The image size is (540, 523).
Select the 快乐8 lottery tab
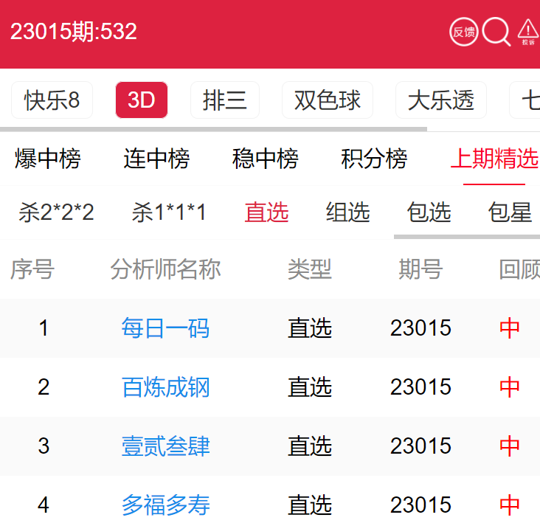(x=52, y=100)
